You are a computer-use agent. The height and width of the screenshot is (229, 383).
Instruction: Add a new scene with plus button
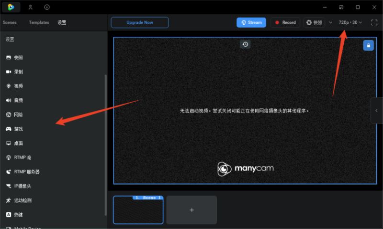click(x=191, y=210)
